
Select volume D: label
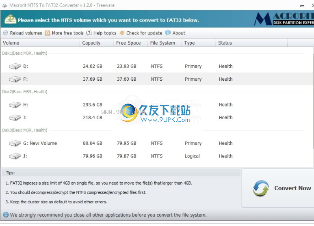pyautogui.click(x=26, y=66)
